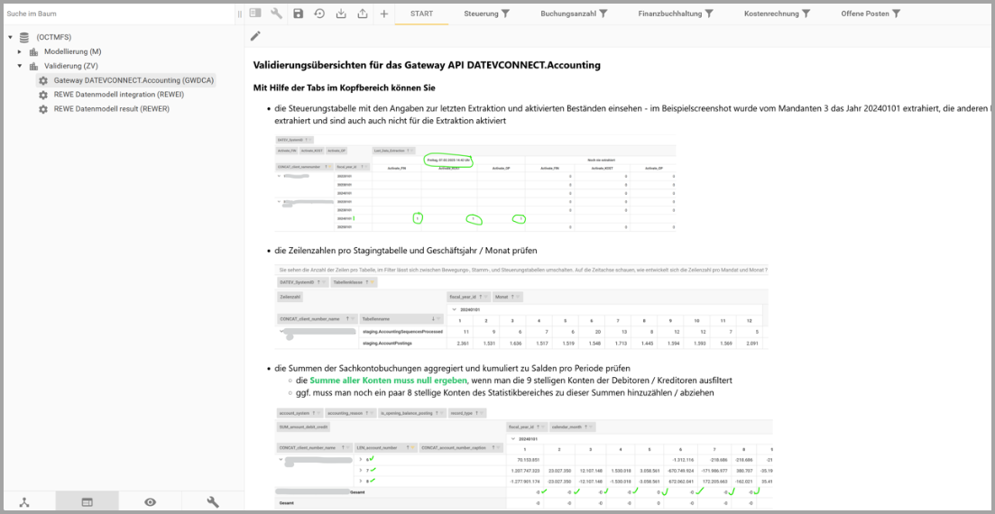Click the wrench icon in bottom bar
The width and height of the screenshot is (995, 514).
pyautogui.click(x=213, y=502)
